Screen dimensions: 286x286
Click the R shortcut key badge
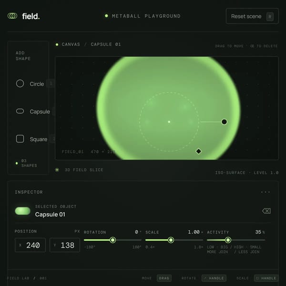[x=270, y=17]
